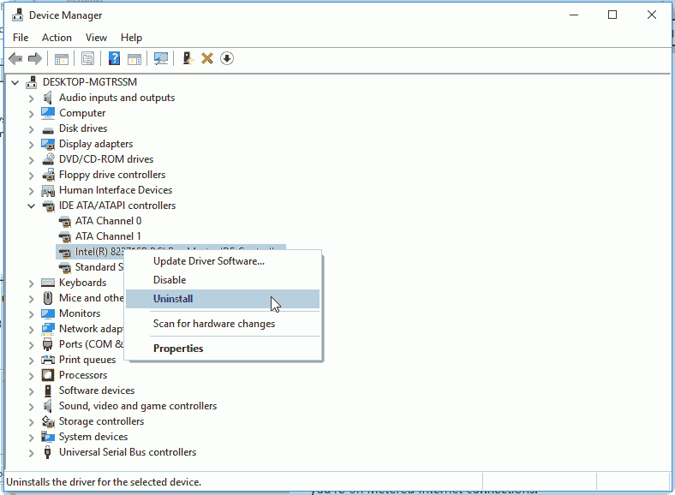Image resolution: width=675 pixels, height=495 pixels.
Task: Expand the Disk drives node
Action: point(31,129)
